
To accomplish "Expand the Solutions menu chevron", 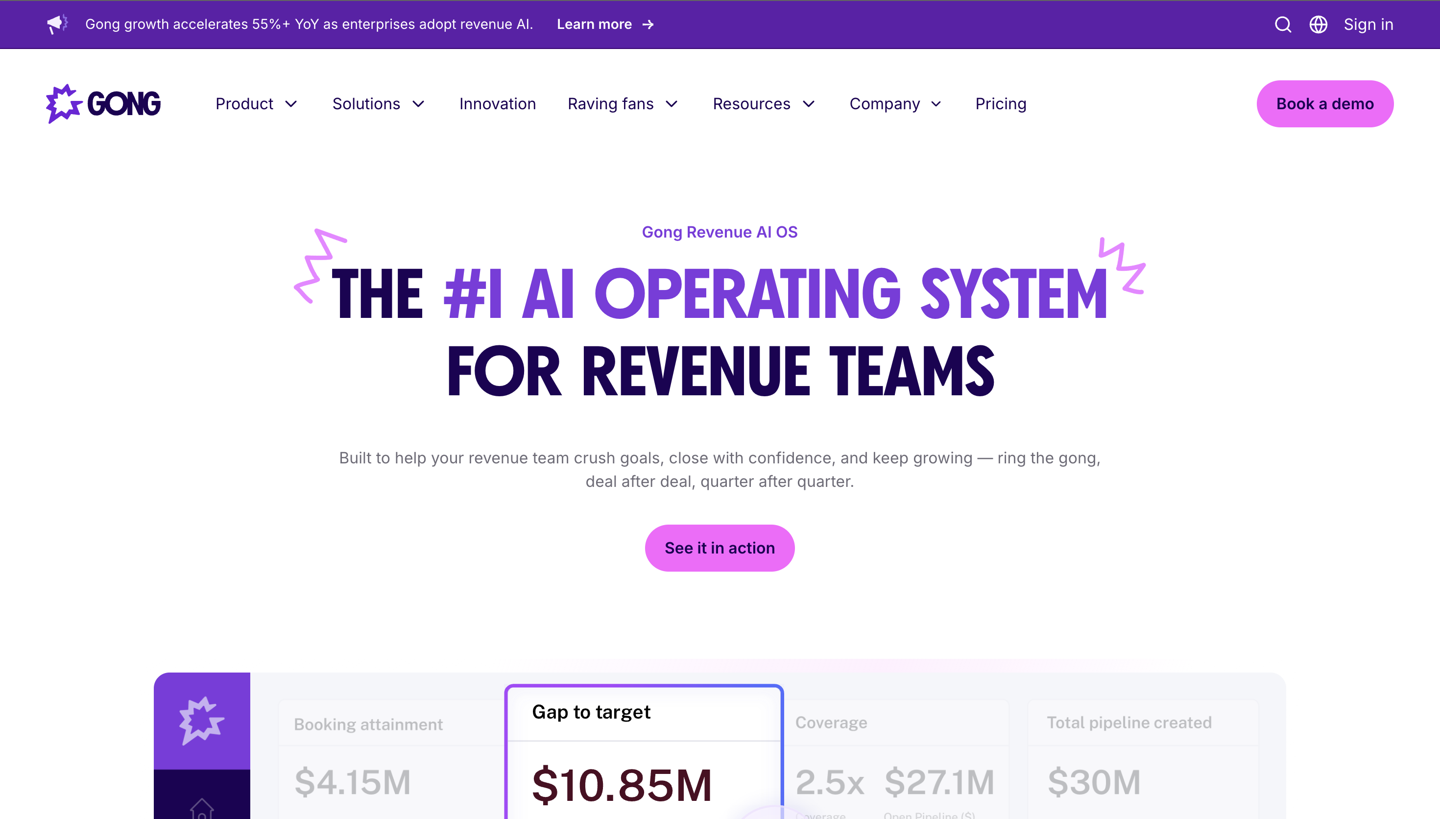I will click(x=418, y=104).
